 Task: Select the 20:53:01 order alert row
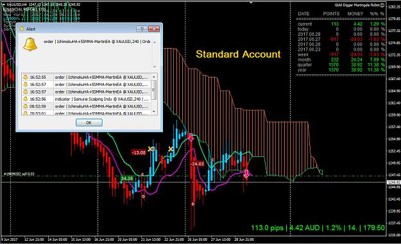87,113
